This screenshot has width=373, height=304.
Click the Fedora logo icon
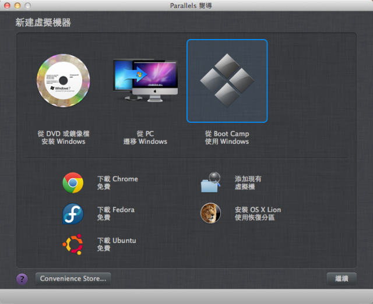pyautogui.click(x=73, y=214)
